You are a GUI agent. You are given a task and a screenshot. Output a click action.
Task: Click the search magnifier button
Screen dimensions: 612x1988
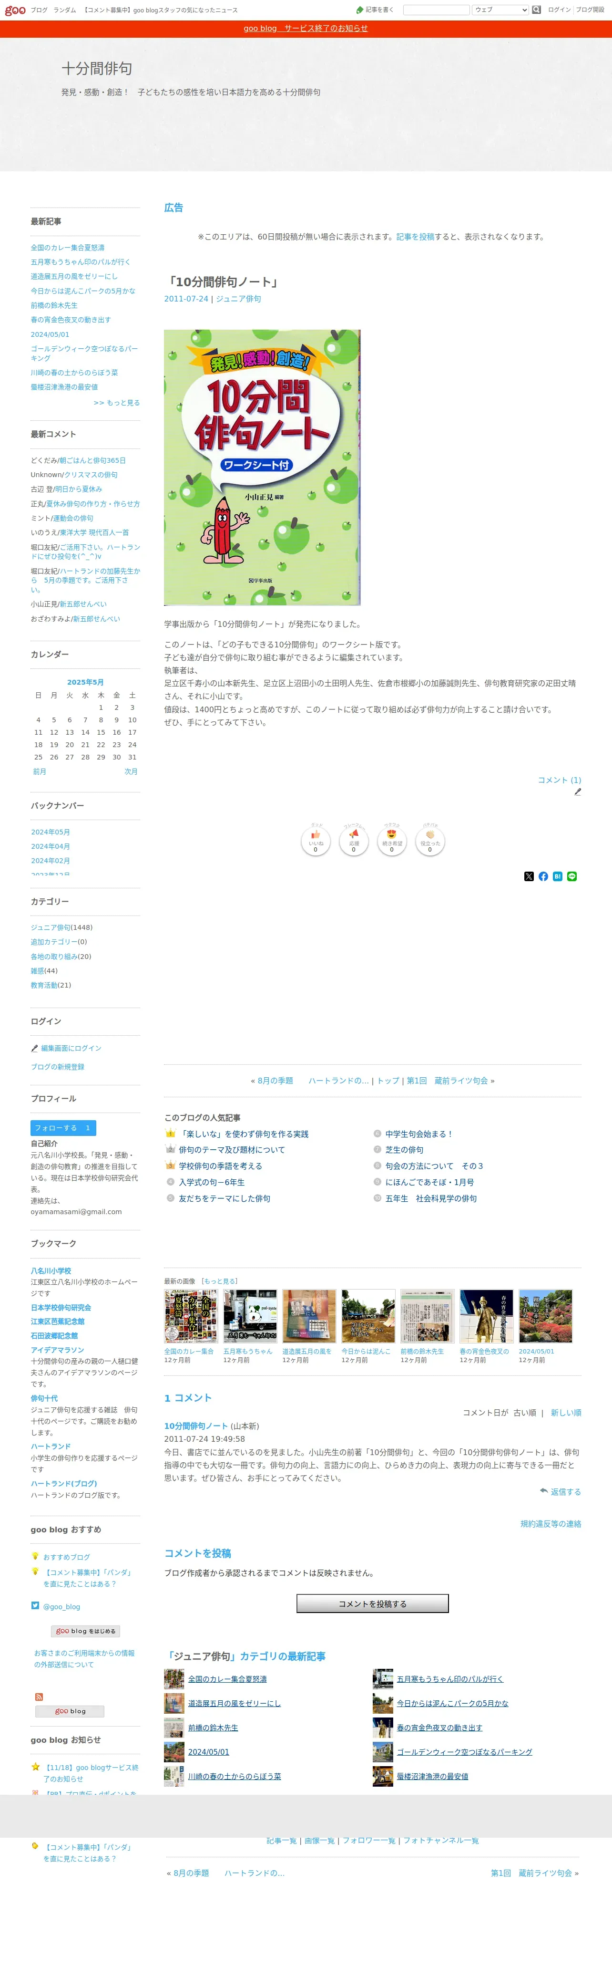point(537,10)
